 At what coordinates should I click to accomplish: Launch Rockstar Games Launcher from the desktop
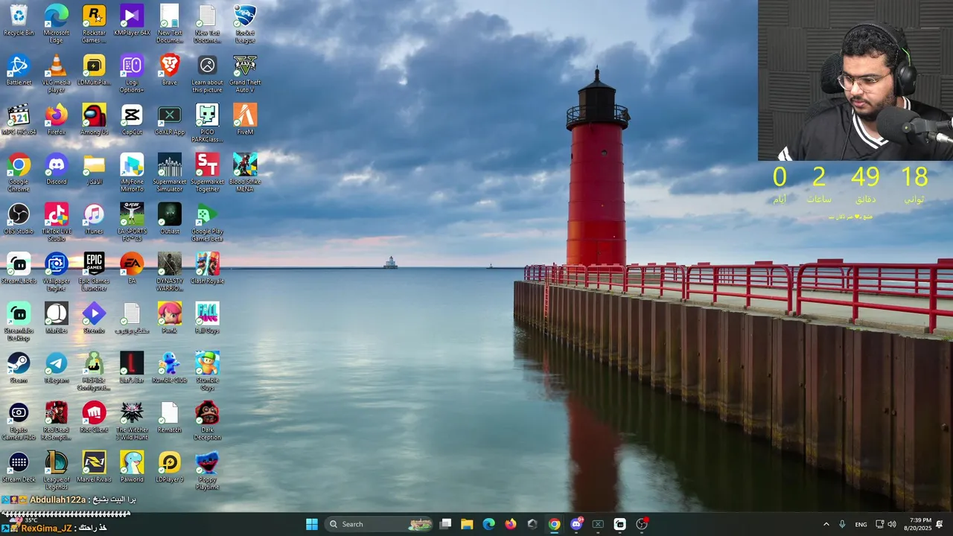pos(94,24)
